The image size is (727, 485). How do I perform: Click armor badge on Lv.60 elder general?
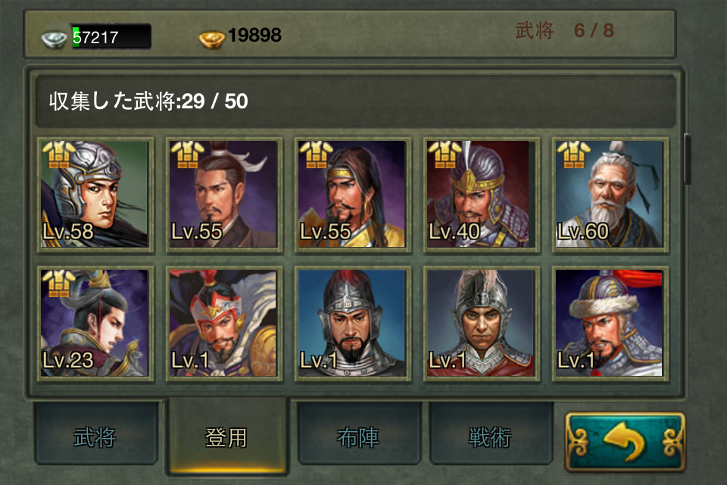click(573, 155)
